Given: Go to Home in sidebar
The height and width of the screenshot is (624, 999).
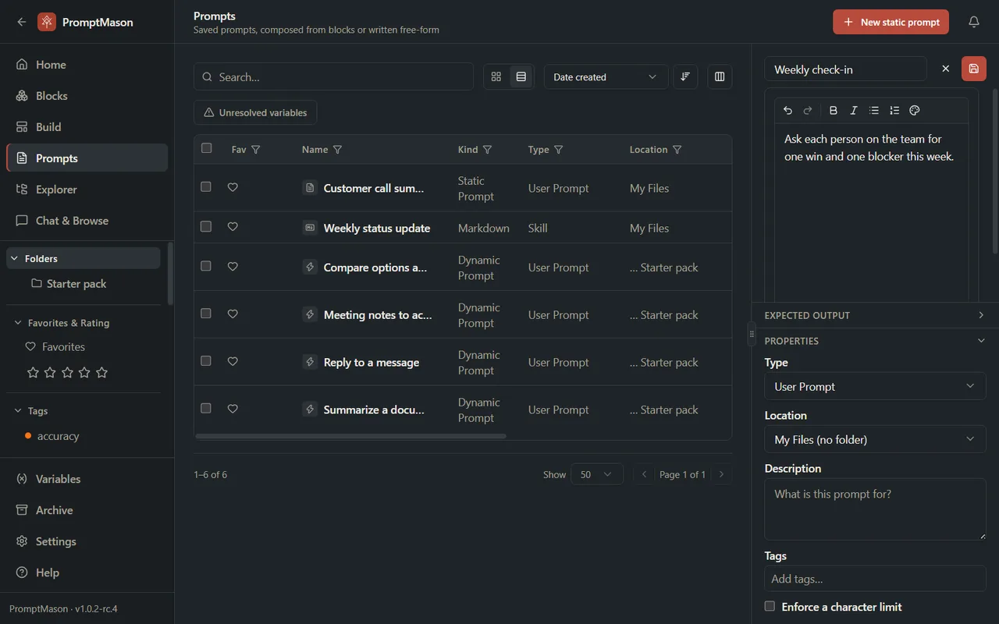Looking at the screenshot, I should click(87, 65).
